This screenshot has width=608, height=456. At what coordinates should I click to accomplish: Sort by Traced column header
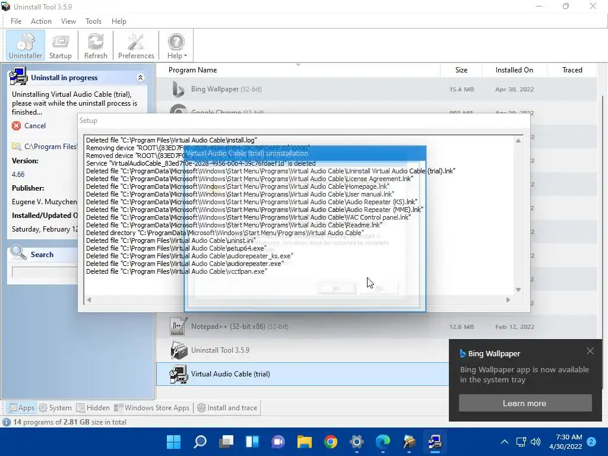pos(572,70)
